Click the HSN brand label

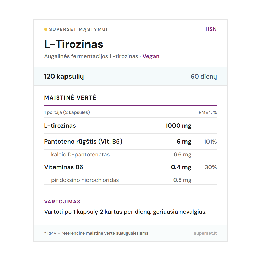click(x=211, y=29)
